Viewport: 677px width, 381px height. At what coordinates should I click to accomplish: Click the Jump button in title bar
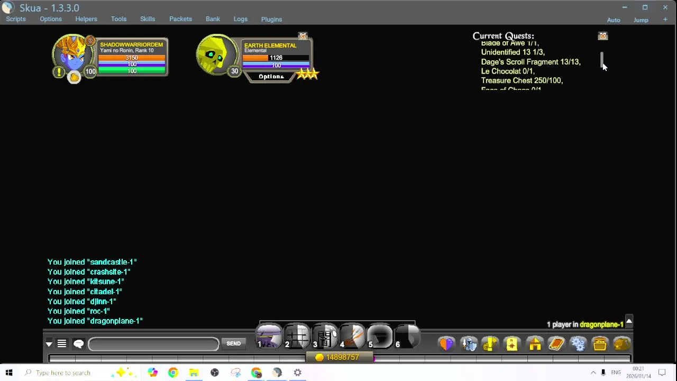641,20
